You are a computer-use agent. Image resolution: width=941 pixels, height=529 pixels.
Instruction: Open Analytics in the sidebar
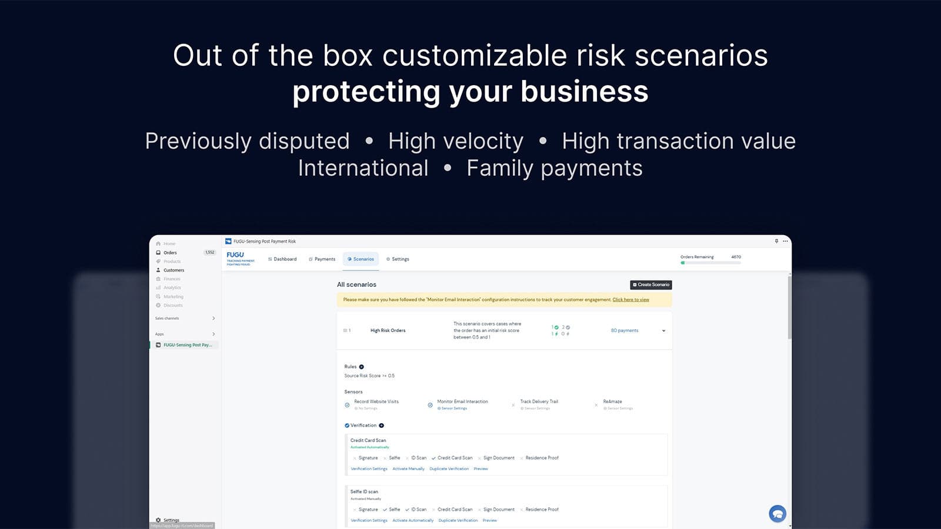(172, 287)
